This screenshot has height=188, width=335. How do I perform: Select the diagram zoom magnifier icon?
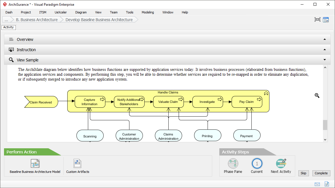(317, 95)
